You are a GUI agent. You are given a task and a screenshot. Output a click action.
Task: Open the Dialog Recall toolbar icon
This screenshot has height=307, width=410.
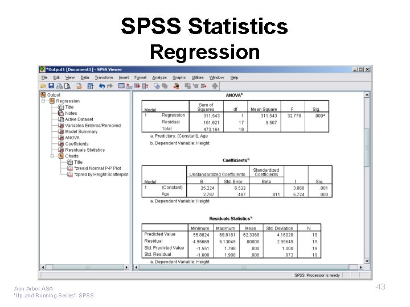[90, 86]
